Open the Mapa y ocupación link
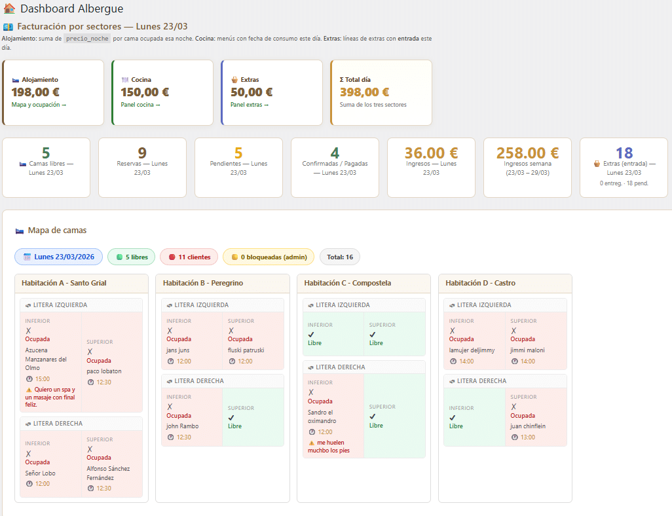The width and height of the screenshot is (672, 516). coord(39,105)
